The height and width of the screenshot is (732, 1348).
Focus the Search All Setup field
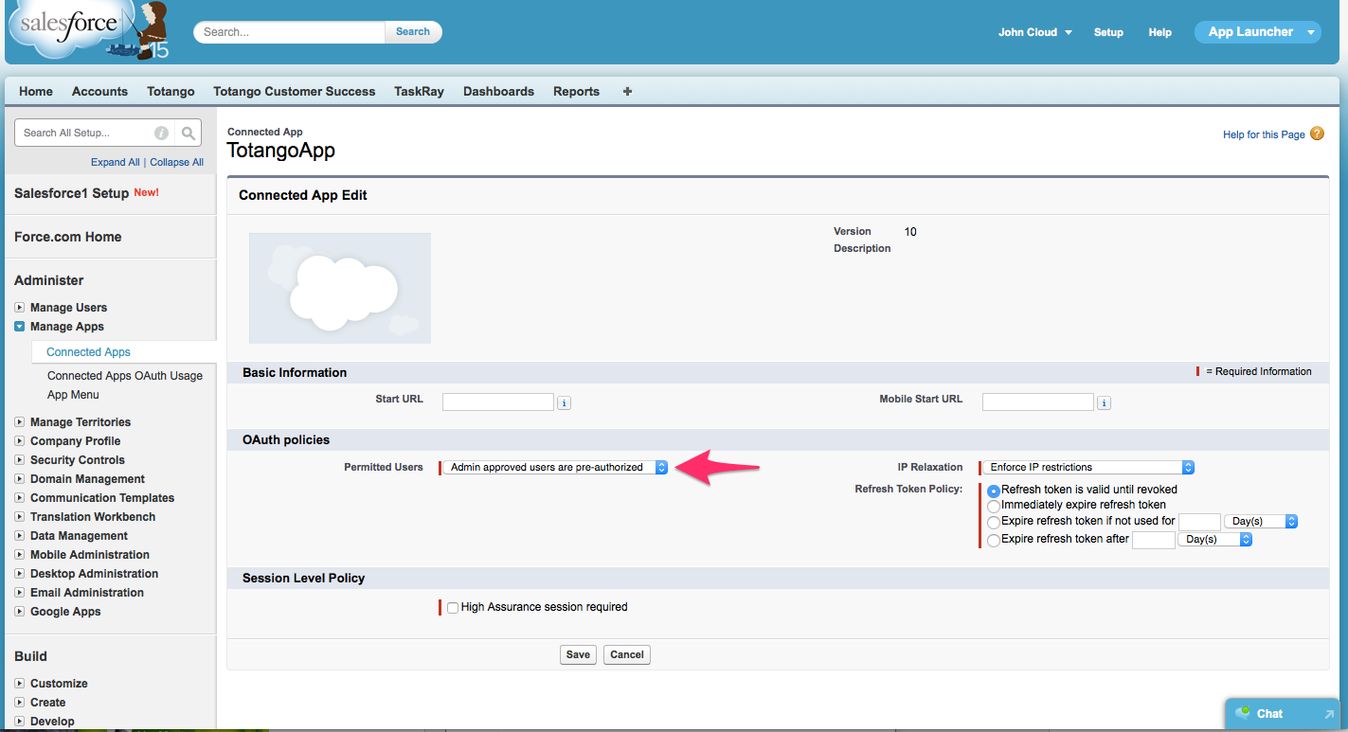(83, 133)
